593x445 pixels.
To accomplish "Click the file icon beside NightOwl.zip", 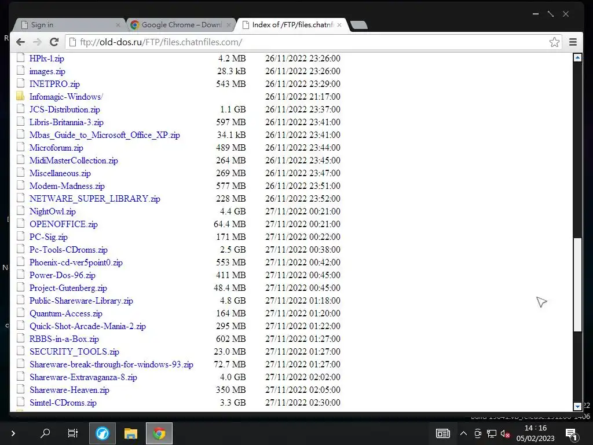I will point(20,211).
